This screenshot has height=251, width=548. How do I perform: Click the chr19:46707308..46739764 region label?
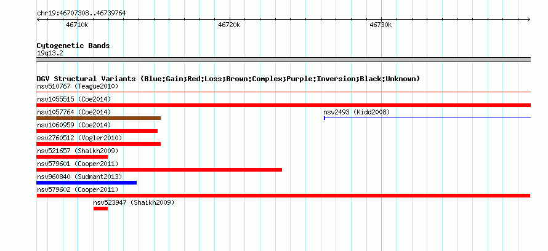point(81,14)
